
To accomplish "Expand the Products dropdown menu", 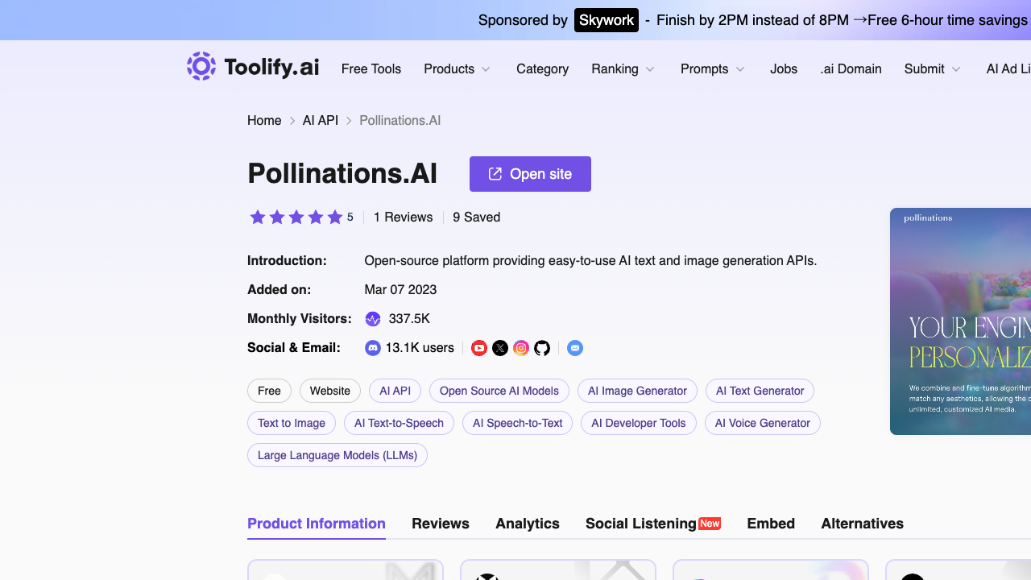I will click(458, 69).
